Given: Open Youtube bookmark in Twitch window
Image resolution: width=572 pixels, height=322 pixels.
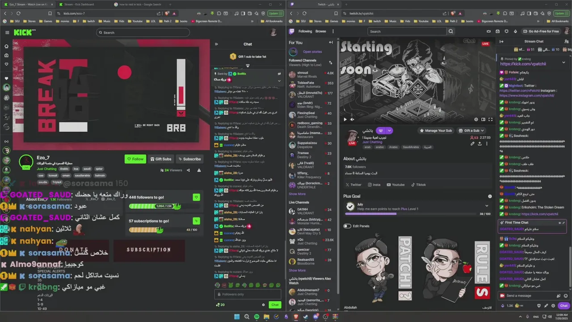Looking at the screenshot, I should tap(421, 21).
